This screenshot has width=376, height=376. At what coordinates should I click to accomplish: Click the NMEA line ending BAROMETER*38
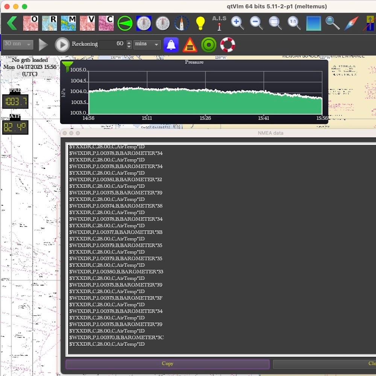(115, 206)
